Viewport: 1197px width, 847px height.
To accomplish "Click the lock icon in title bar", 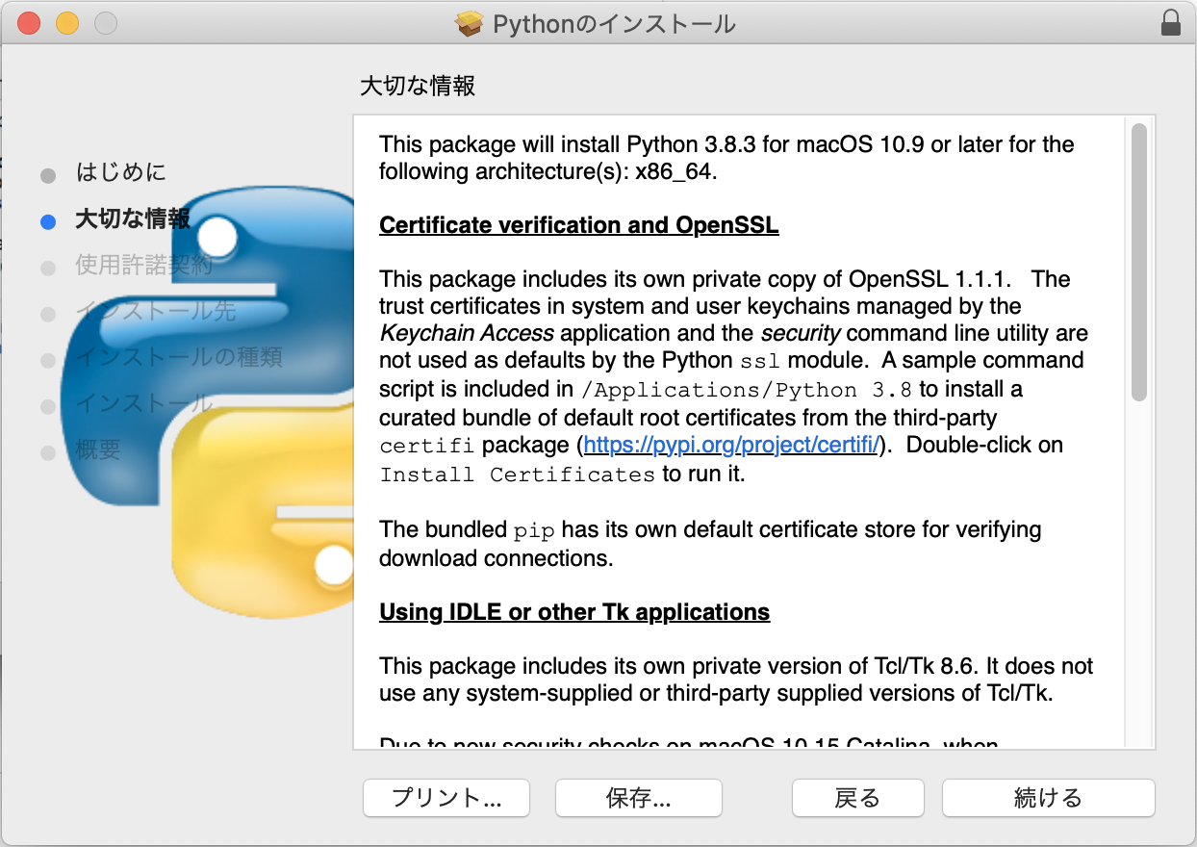I will (1170, 23).
